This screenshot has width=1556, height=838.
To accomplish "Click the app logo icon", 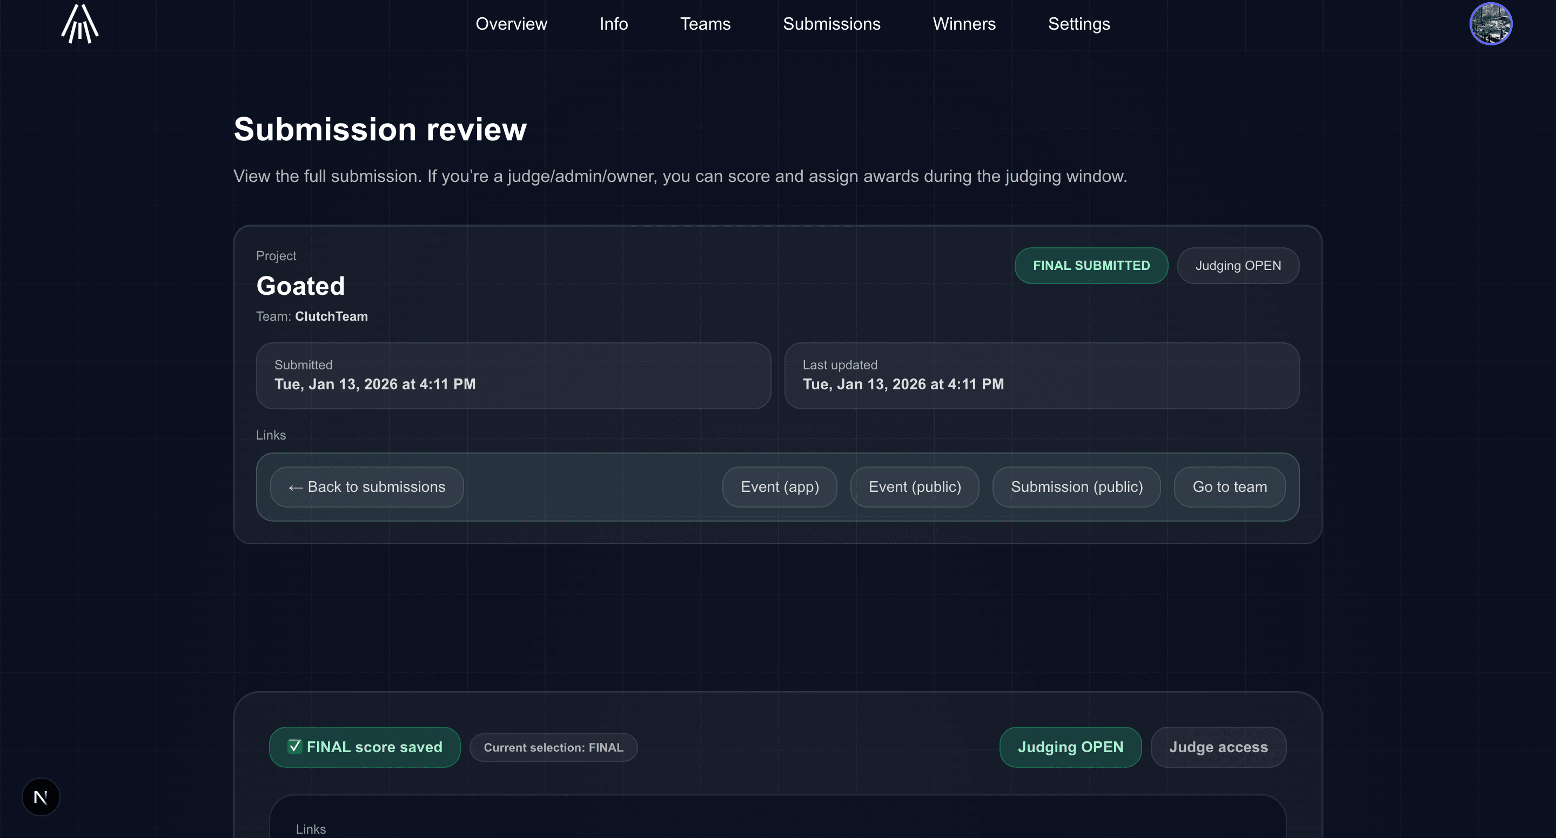I will coord(80,24).
